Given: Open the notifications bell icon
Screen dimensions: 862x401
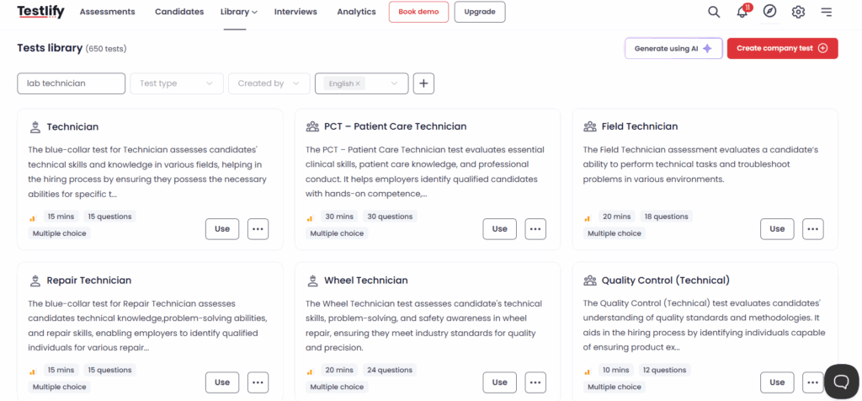Looking at the screenshot, I should pyautogui.click(x=743, y=12).
